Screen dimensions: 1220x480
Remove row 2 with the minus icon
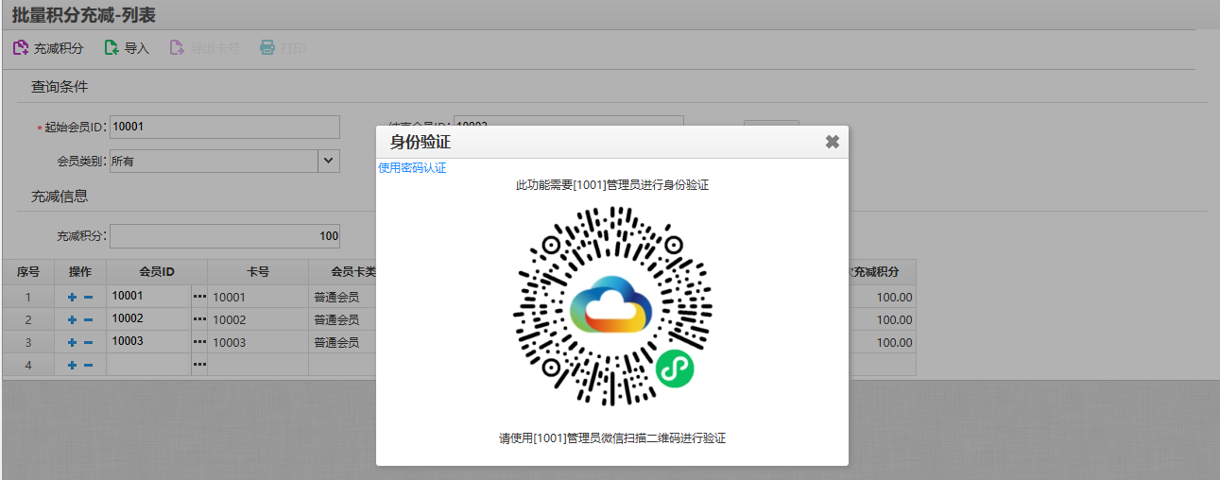click(x=88, y=319)
